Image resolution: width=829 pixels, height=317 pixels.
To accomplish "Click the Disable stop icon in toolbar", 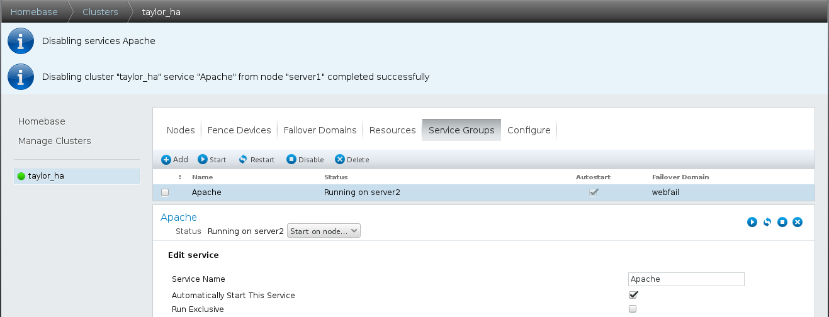I will pyautogui.click(x=291, y=160).
